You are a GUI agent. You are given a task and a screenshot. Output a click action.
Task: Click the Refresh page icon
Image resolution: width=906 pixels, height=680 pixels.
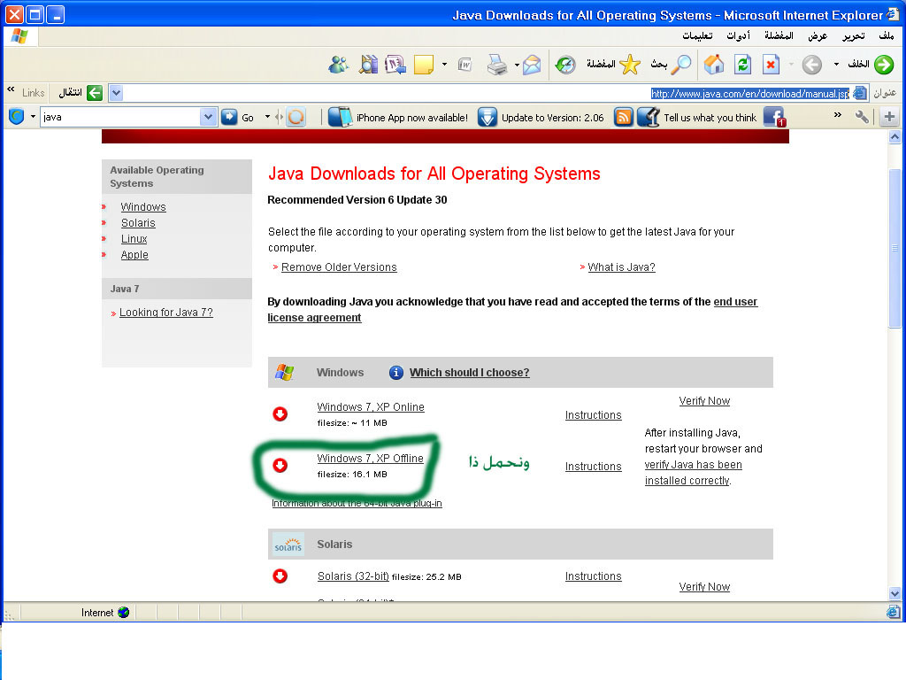point(743,65)
